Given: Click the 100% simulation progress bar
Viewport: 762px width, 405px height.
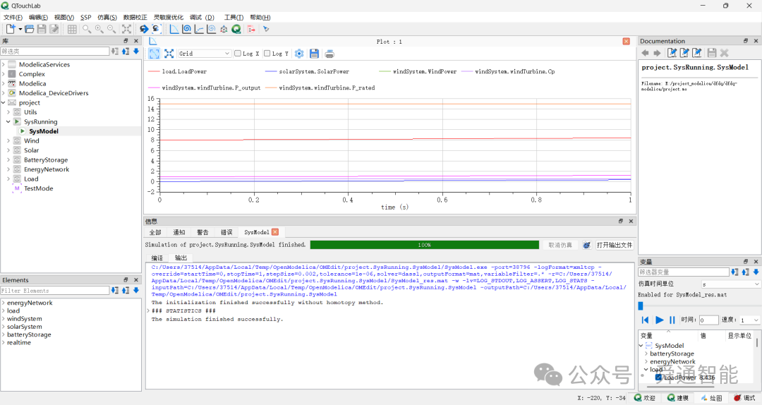Looking at the screenshot, I should pos(424,245).
